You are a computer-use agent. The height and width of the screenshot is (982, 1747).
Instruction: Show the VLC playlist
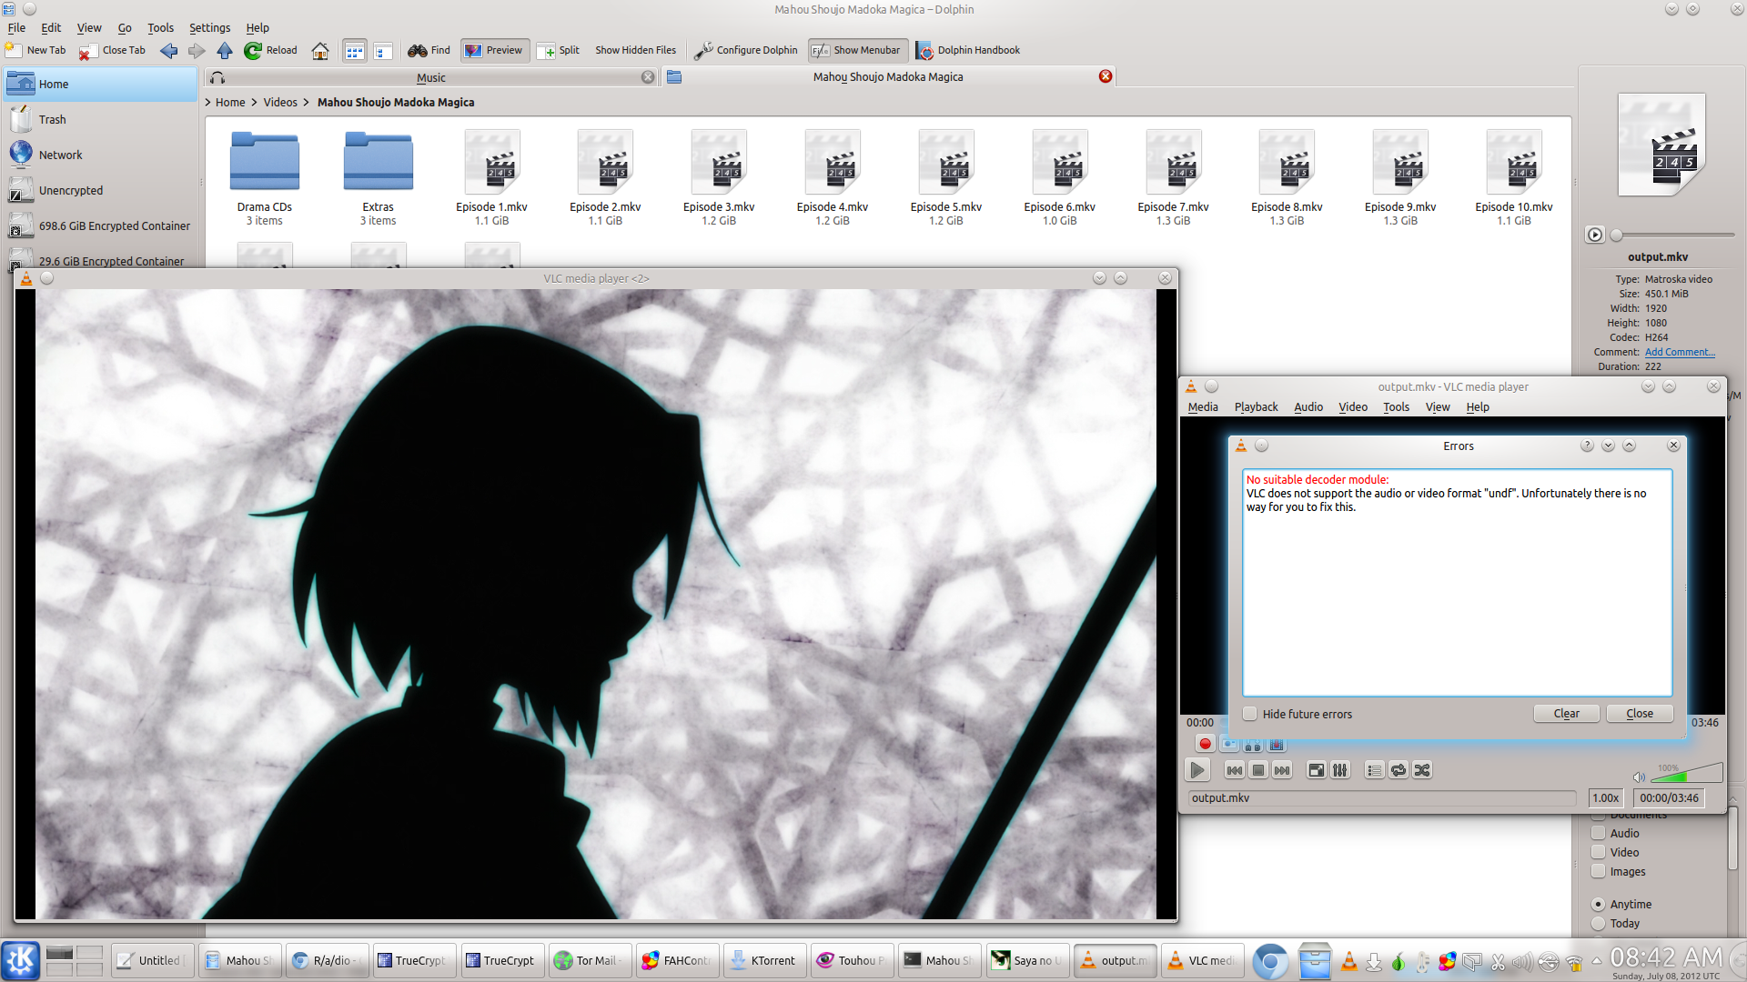click(x=1374, y=770)
